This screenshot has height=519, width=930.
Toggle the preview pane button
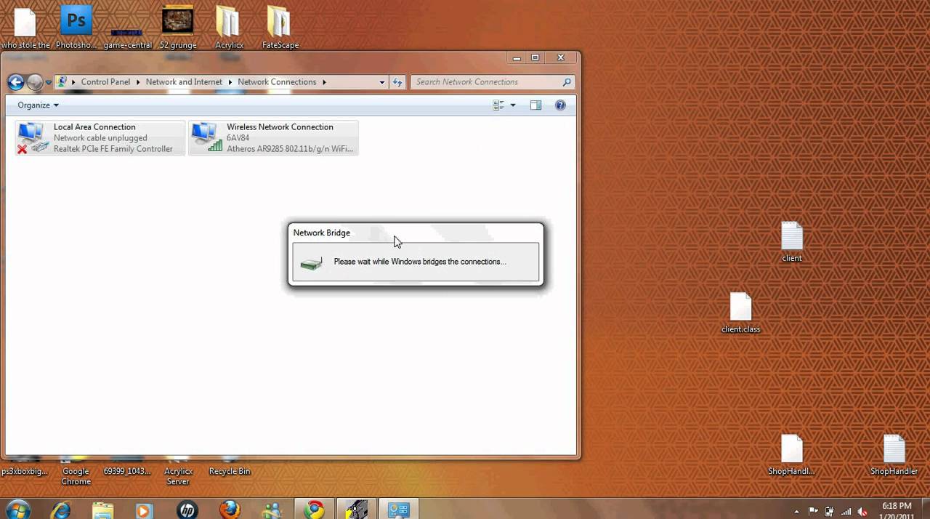535,105
